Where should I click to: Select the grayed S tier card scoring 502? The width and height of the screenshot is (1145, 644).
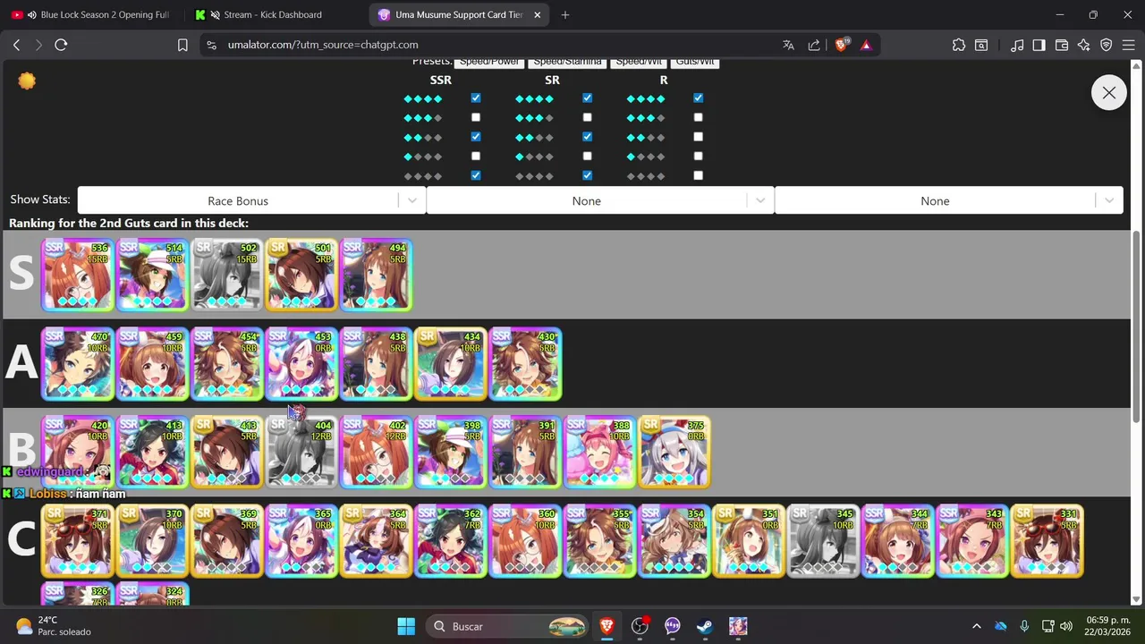[x=226, y=275]
